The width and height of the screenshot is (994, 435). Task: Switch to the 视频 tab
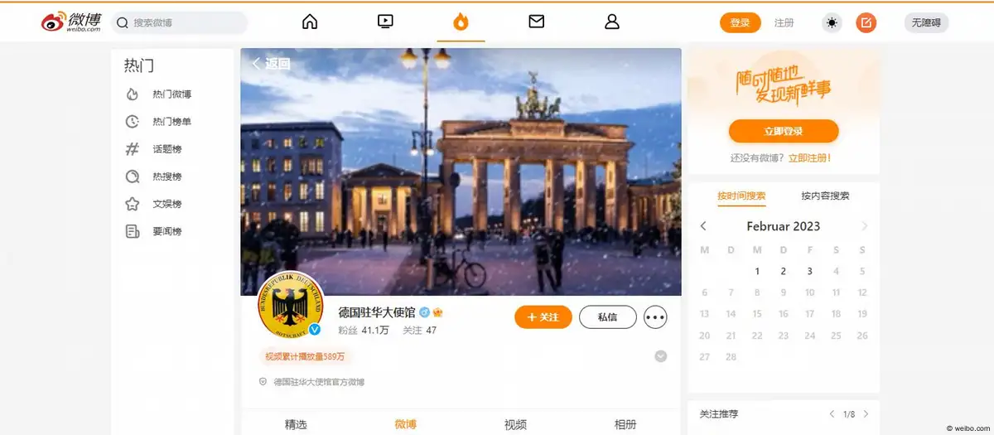pos(515,424)
